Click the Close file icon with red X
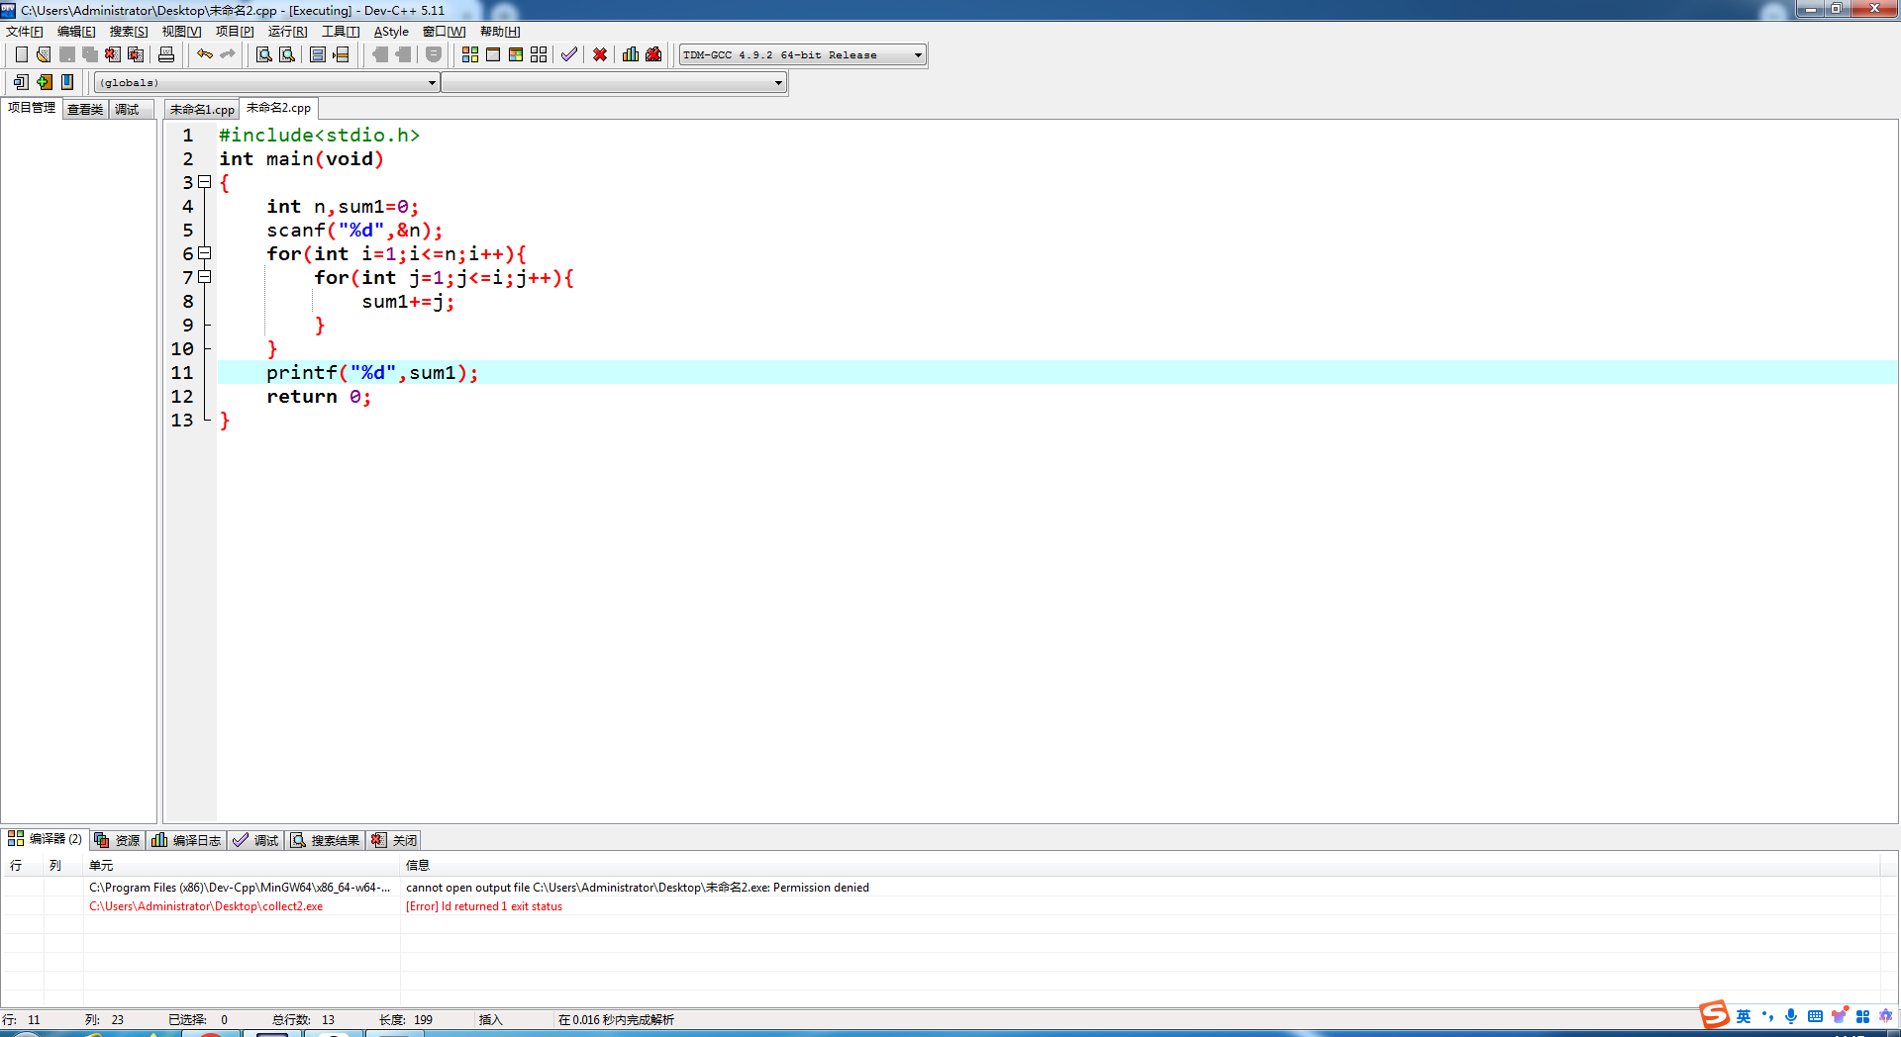This screenshot has height=1037, width=1901. [113, 54]
